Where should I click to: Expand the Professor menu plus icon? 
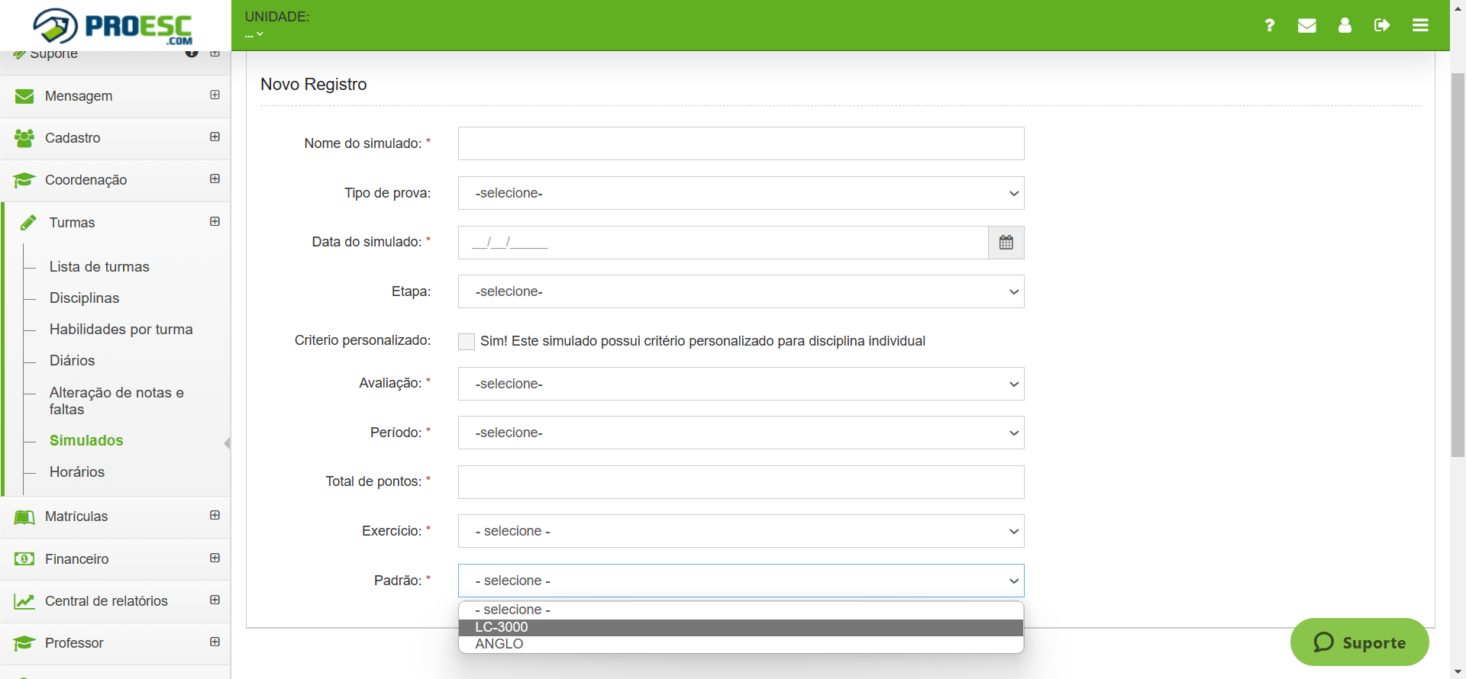click(215, 642)
